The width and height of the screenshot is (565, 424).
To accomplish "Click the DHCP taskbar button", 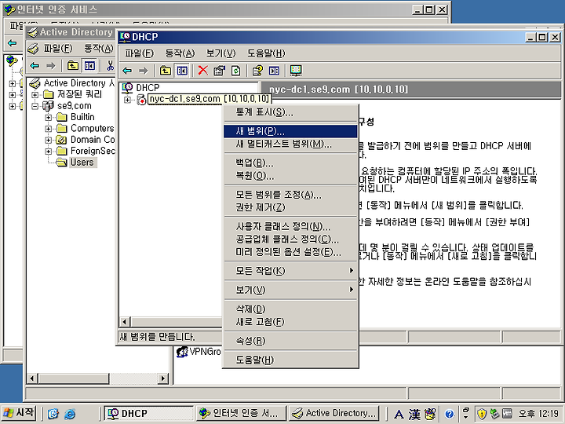I will pyautogui.click(x=149, y=413).
